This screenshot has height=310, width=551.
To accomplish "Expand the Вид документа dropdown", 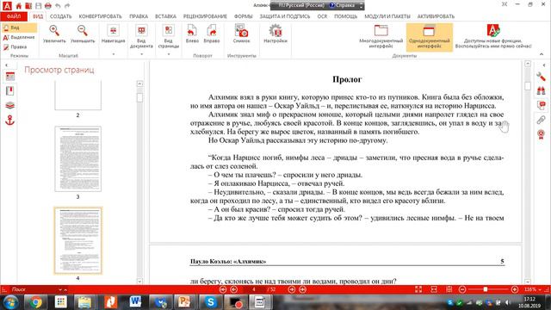I will [141, 54].
